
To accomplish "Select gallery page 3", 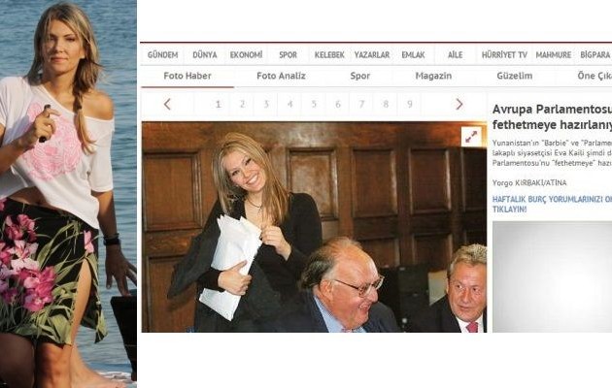I will coord(266,105).
